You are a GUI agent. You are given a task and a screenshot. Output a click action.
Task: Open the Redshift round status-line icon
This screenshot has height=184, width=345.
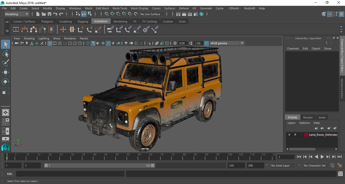202,14
